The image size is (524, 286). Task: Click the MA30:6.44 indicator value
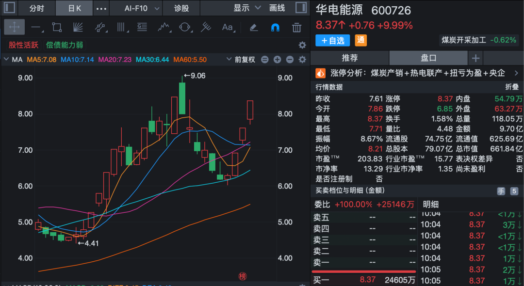[x=152, y=60]
